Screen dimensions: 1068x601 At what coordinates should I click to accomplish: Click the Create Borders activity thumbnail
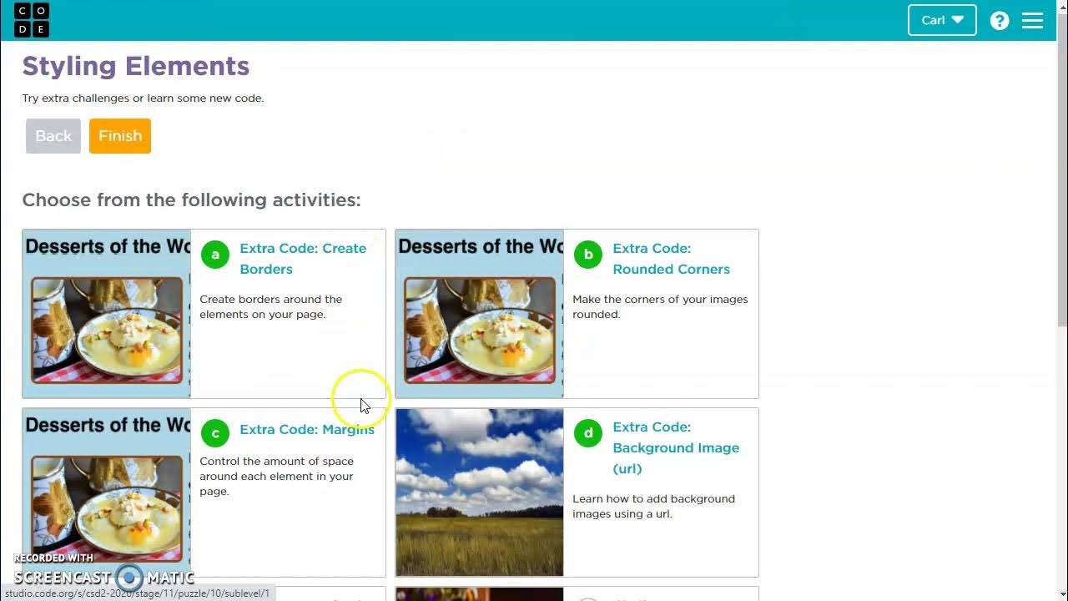107,314
